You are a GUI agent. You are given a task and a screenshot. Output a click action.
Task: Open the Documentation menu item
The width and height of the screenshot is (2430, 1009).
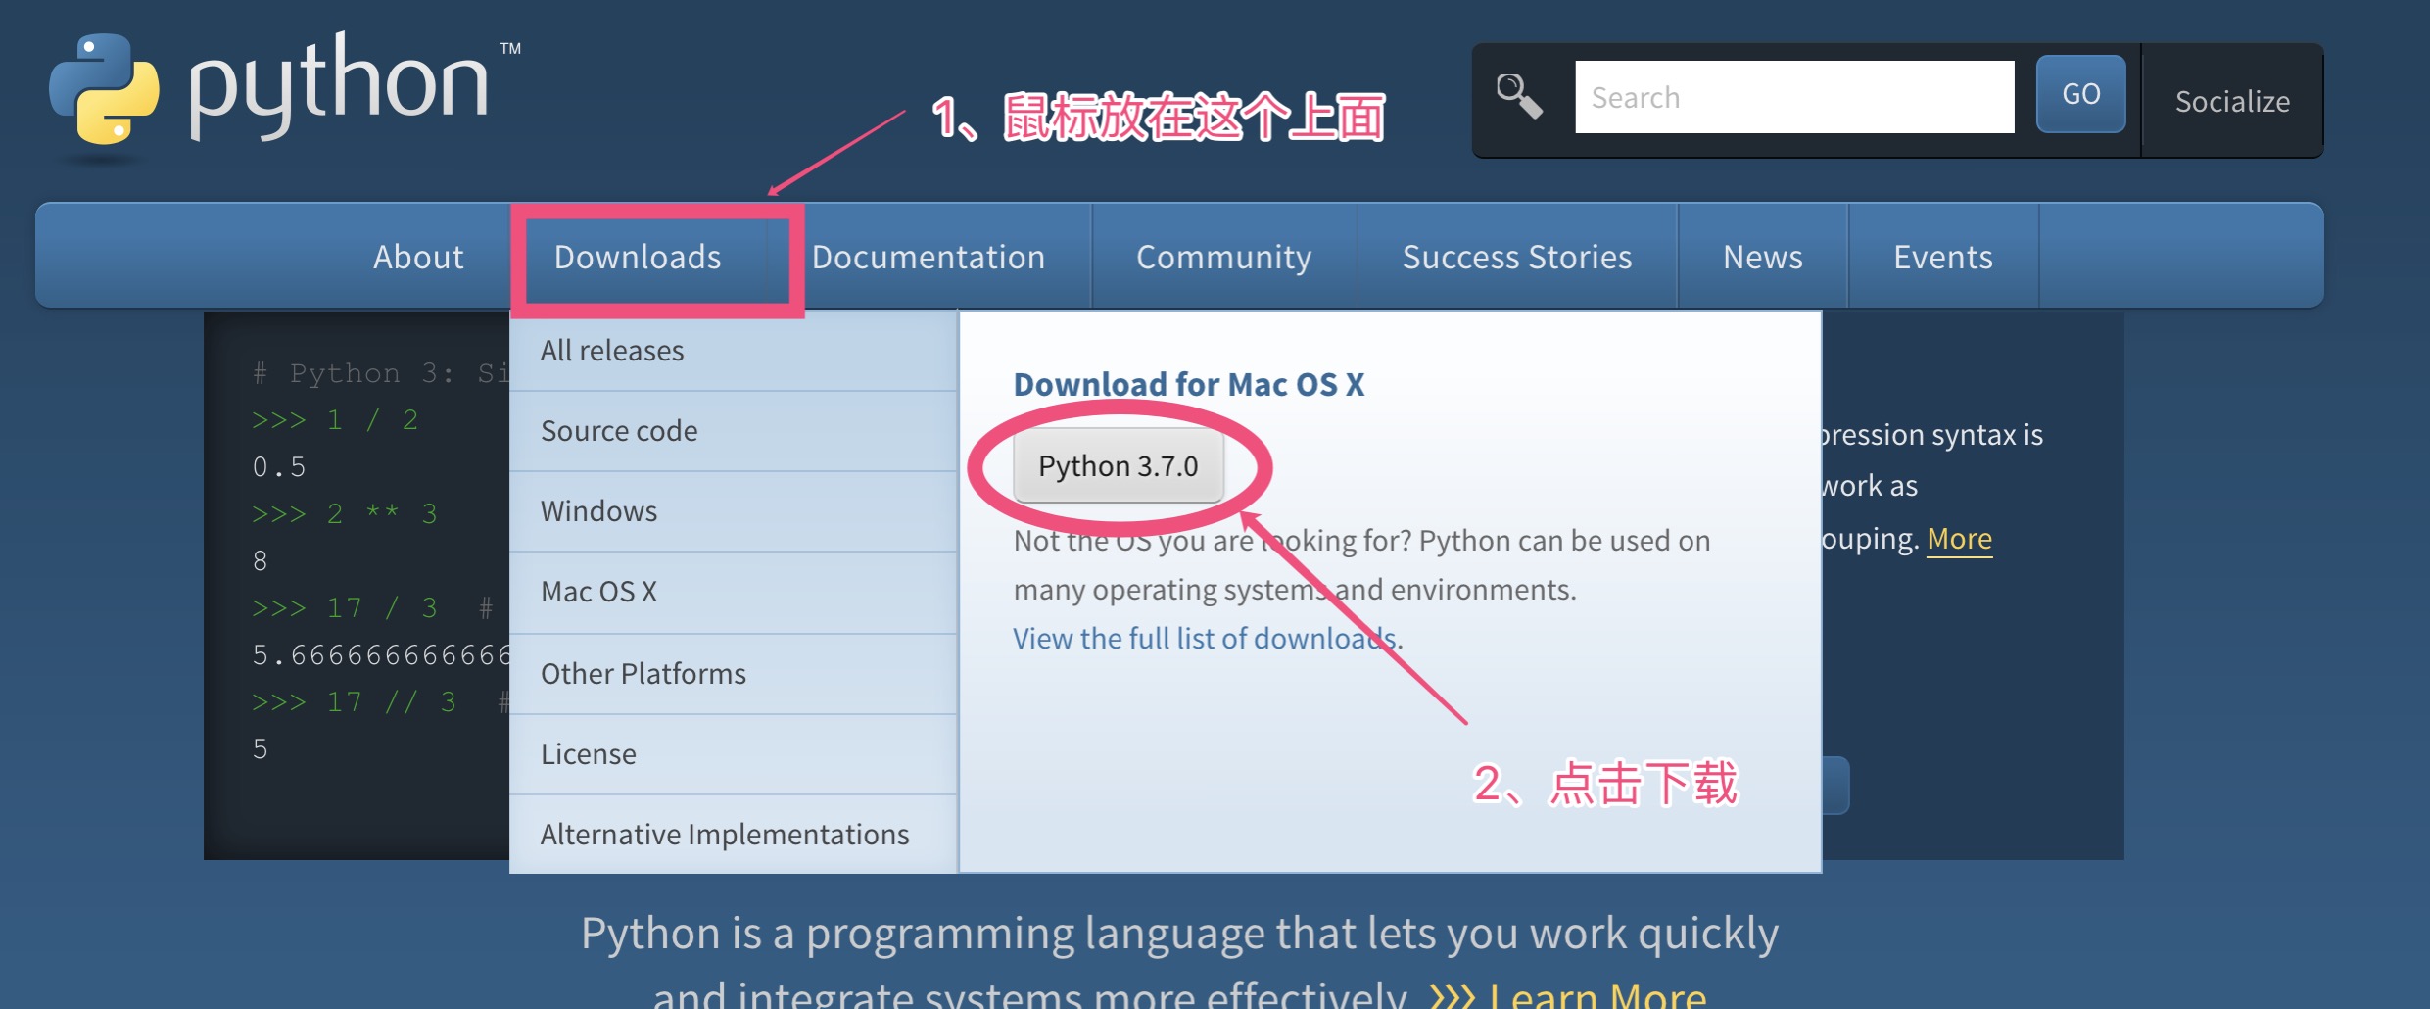click(x=929, y=257)
